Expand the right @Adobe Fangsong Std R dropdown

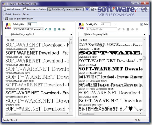point(144,34)
